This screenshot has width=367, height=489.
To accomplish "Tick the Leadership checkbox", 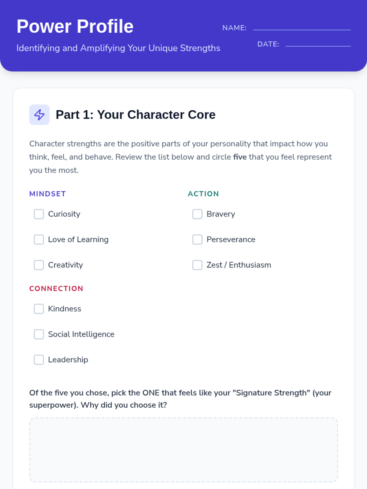I will click(39, 360).
